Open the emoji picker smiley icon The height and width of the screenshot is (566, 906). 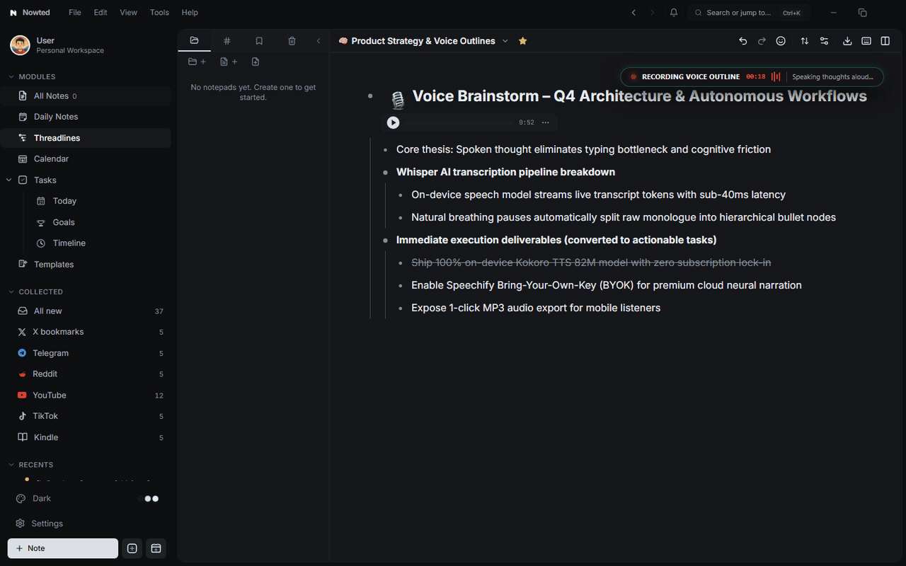(781, 41)
